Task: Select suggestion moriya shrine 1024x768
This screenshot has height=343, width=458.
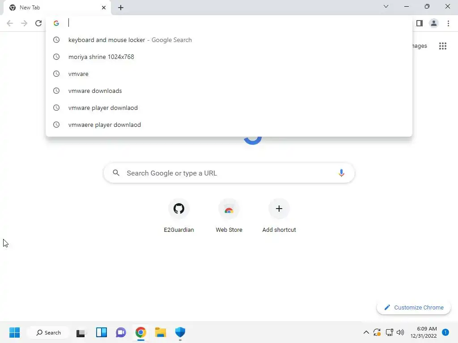Action: (229, 57)
